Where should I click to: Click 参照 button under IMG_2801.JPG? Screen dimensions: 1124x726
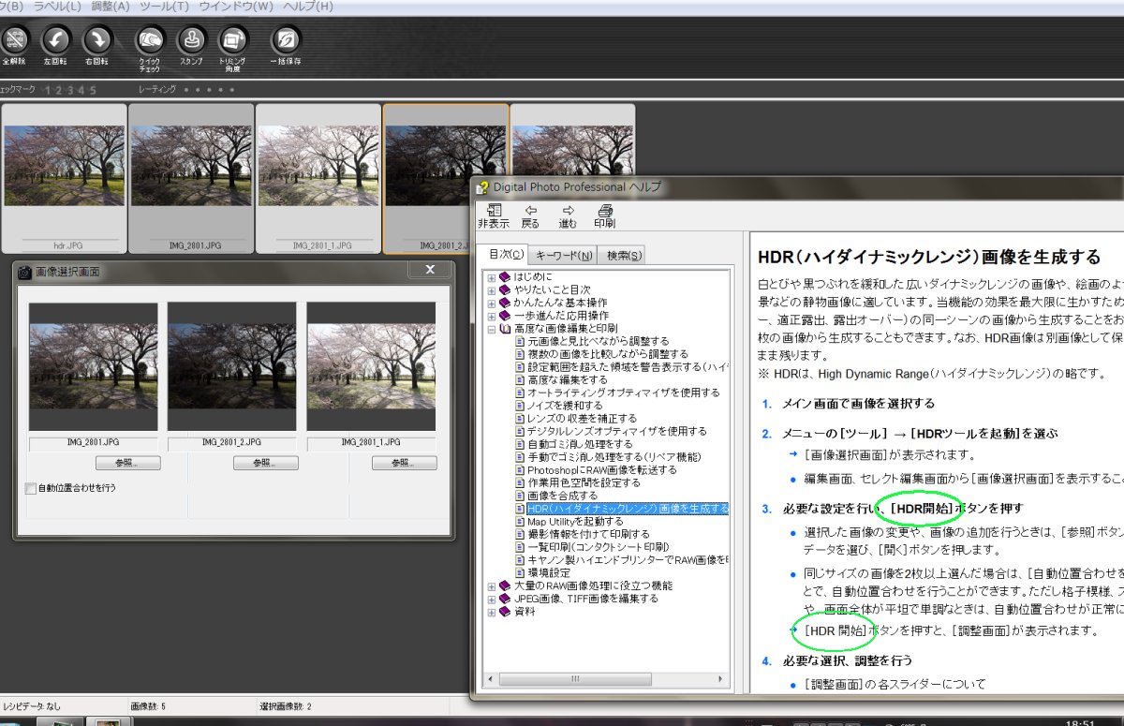click(x=127, y=463)
